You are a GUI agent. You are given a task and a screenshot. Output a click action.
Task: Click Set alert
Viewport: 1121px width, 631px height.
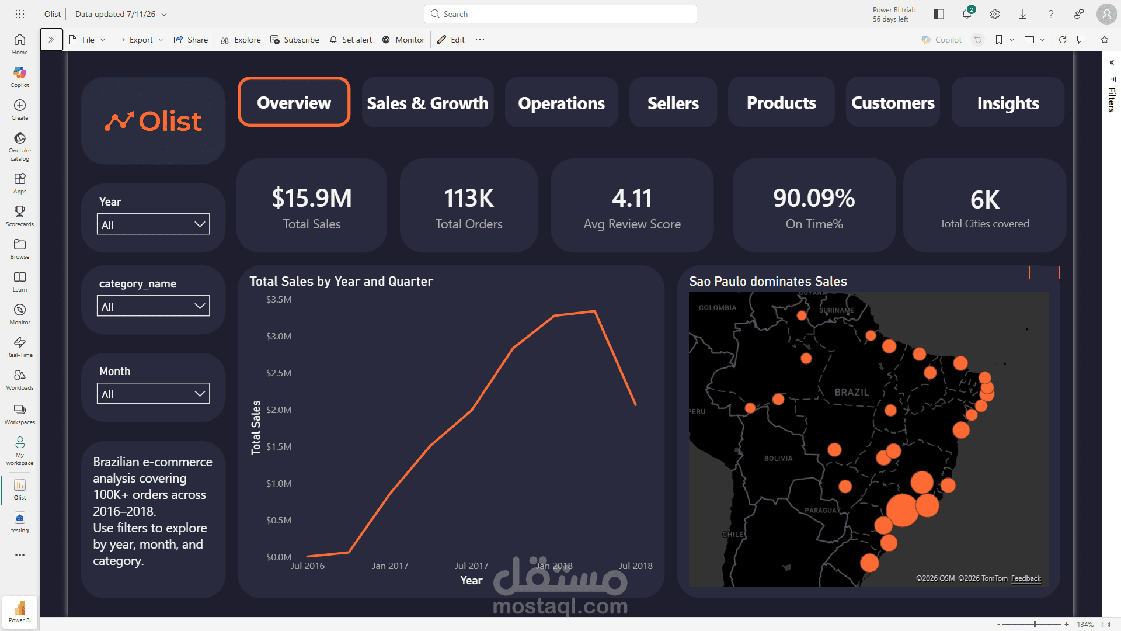click(351, 40)
